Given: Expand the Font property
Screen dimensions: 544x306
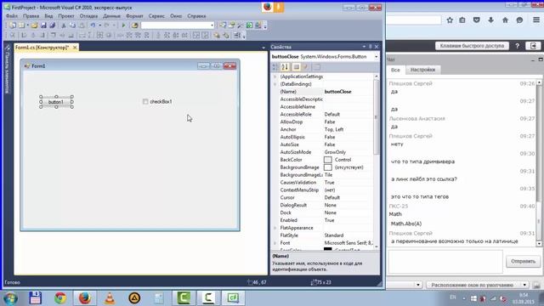Looking at the screenshot, I should tap(275, 243).
